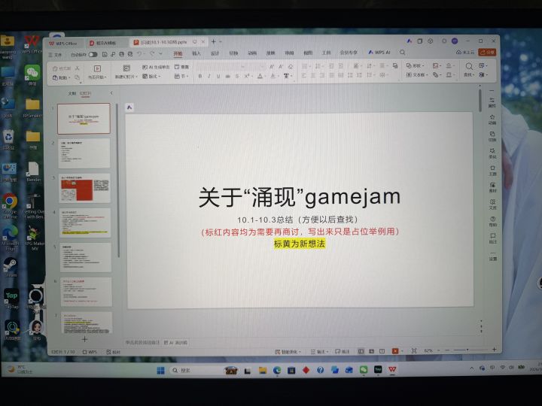Screen dimensions: 542x406
Task: Open the 版式 layout dropdown
Action: pos(152,76)
